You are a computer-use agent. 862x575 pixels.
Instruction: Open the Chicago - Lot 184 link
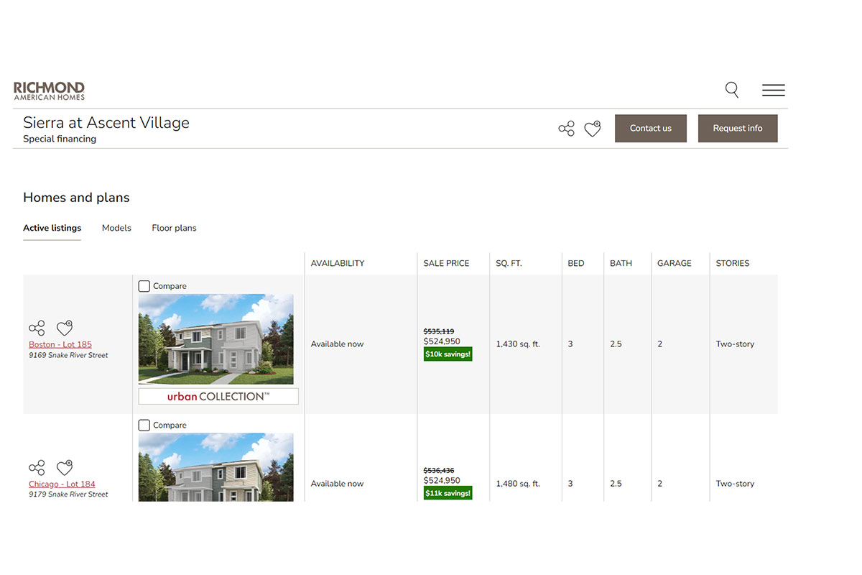click(x=62, y=484)
